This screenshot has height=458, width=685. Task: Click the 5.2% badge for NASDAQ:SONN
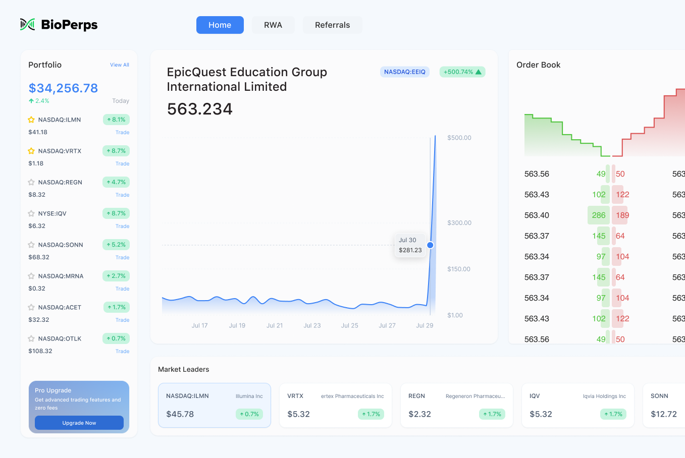[116, 245]
